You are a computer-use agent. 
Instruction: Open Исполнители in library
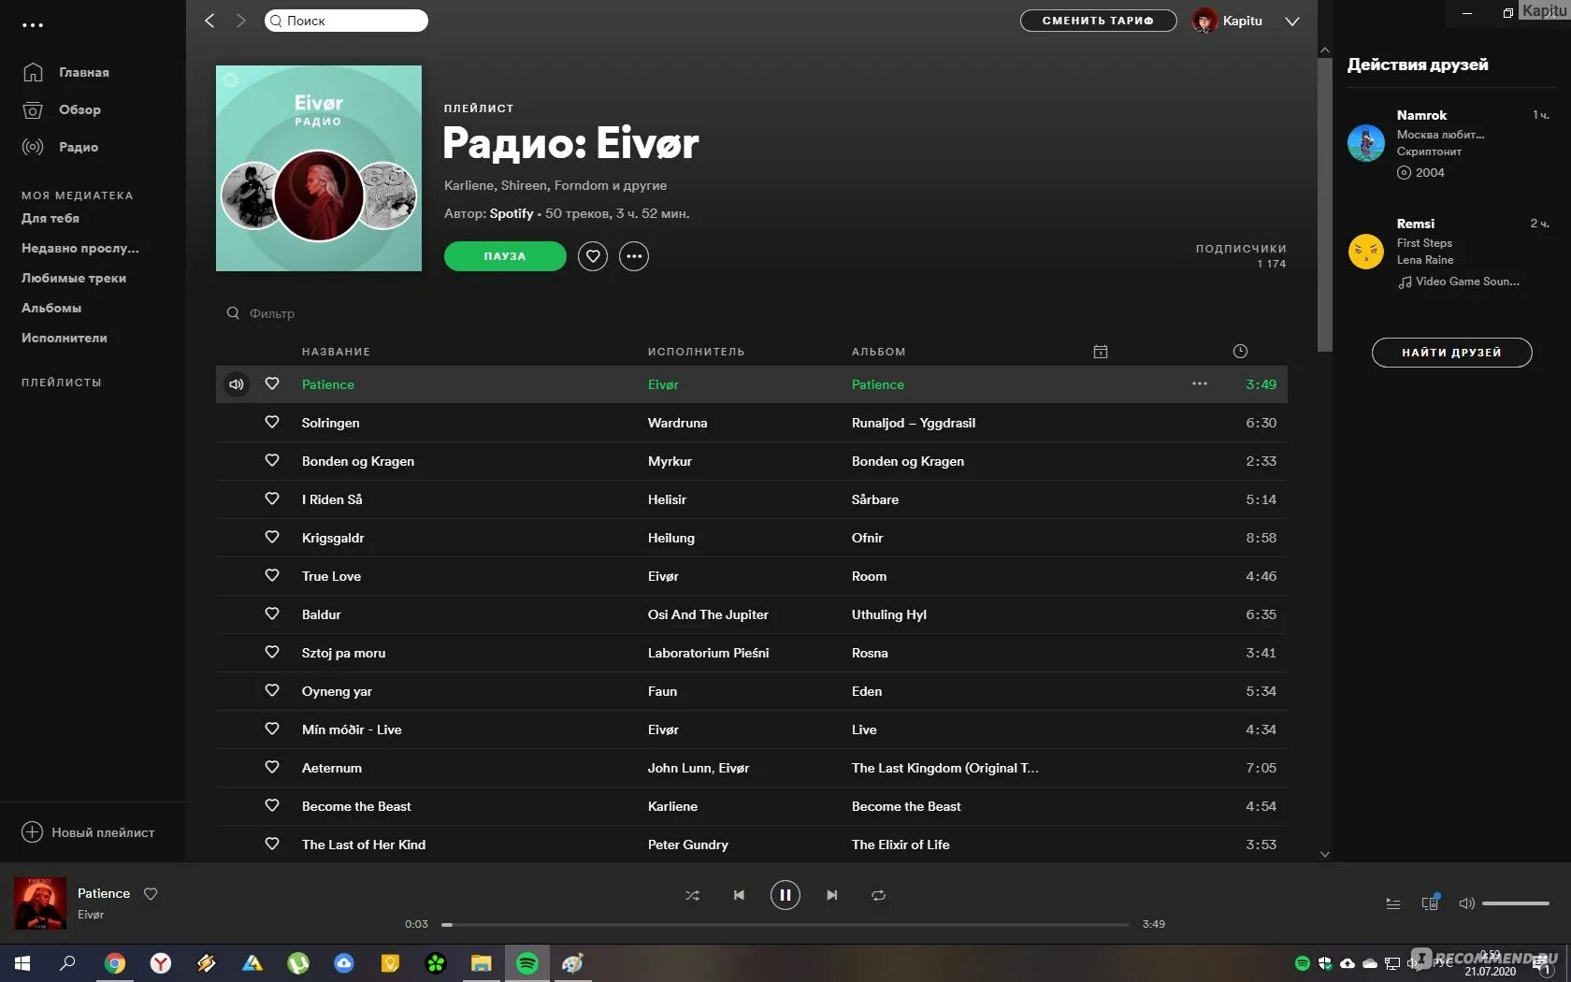click(65, 338)
